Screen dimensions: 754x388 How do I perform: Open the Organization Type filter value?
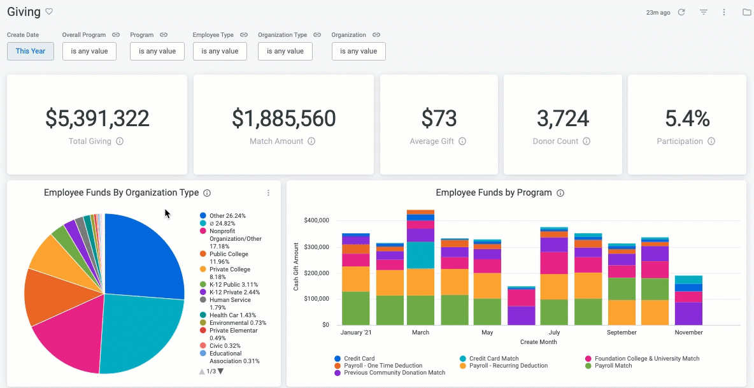[x=285, y=51]
